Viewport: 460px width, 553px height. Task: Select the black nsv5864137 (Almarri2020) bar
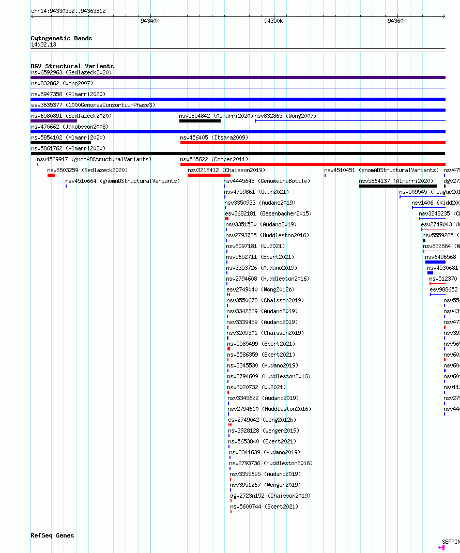(398, 186)
